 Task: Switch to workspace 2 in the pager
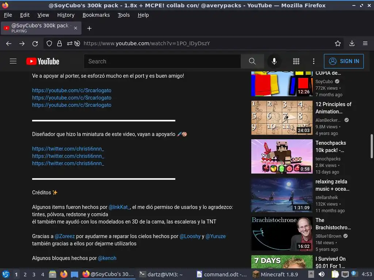(25, 275)
